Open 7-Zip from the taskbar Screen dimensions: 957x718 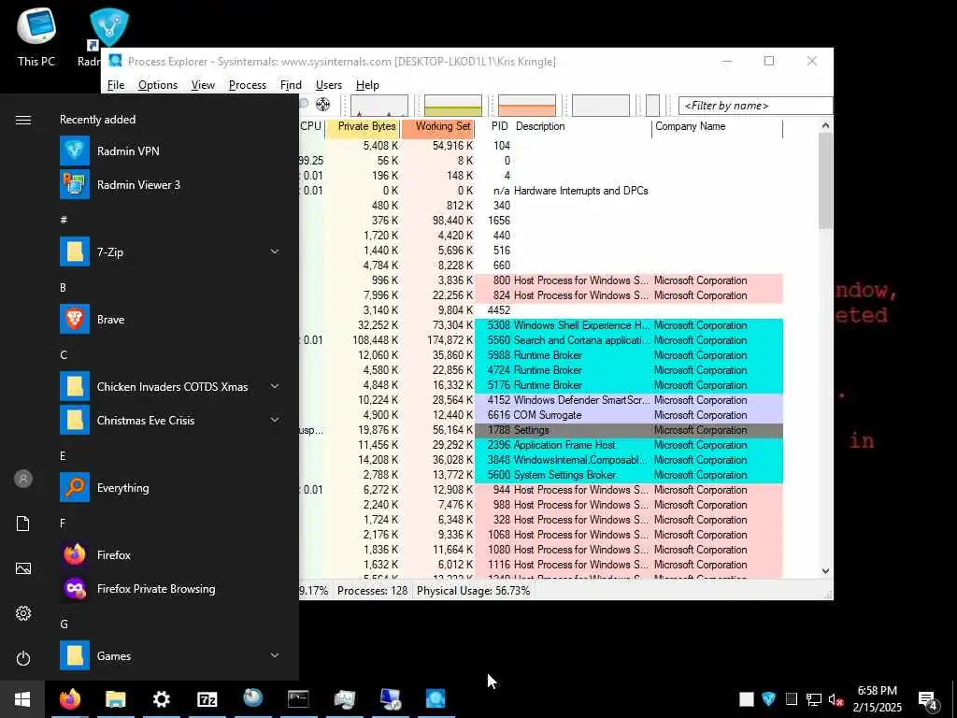(x=207, y=699)
